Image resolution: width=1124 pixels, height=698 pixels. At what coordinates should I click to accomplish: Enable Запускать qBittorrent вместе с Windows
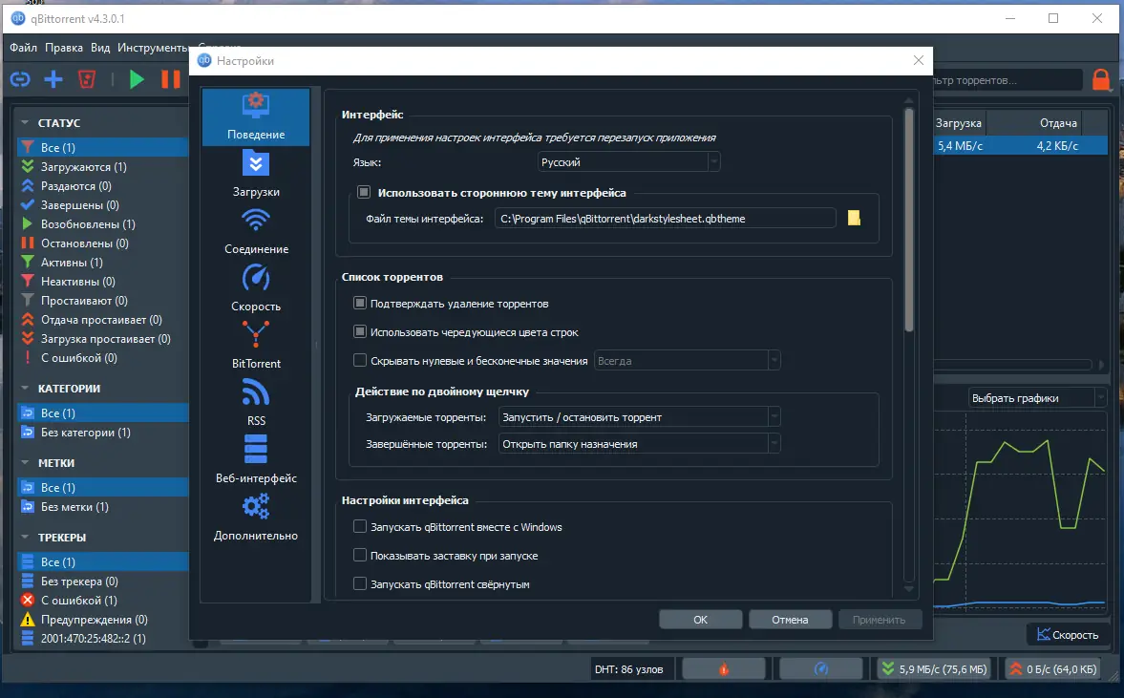pyautogui.click(x=360, y=526)
